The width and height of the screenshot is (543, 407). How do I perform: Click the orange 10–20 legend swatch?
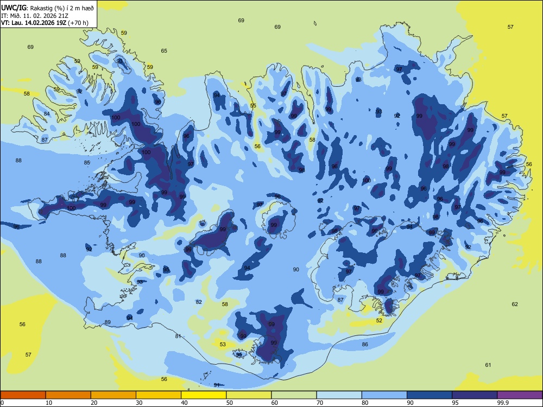point(68,395)
